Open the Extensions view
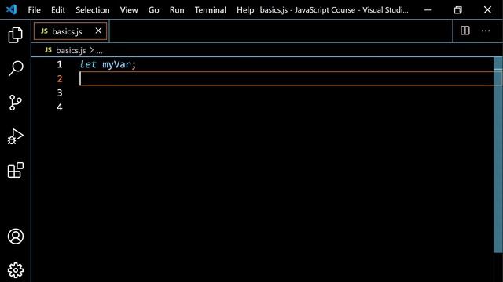The image size is (503, 282). (x=15, y=170)
